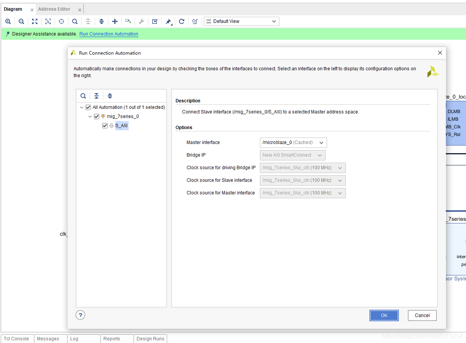Click the Cancel button
The image size is (466, 343).
coord(422,315)
